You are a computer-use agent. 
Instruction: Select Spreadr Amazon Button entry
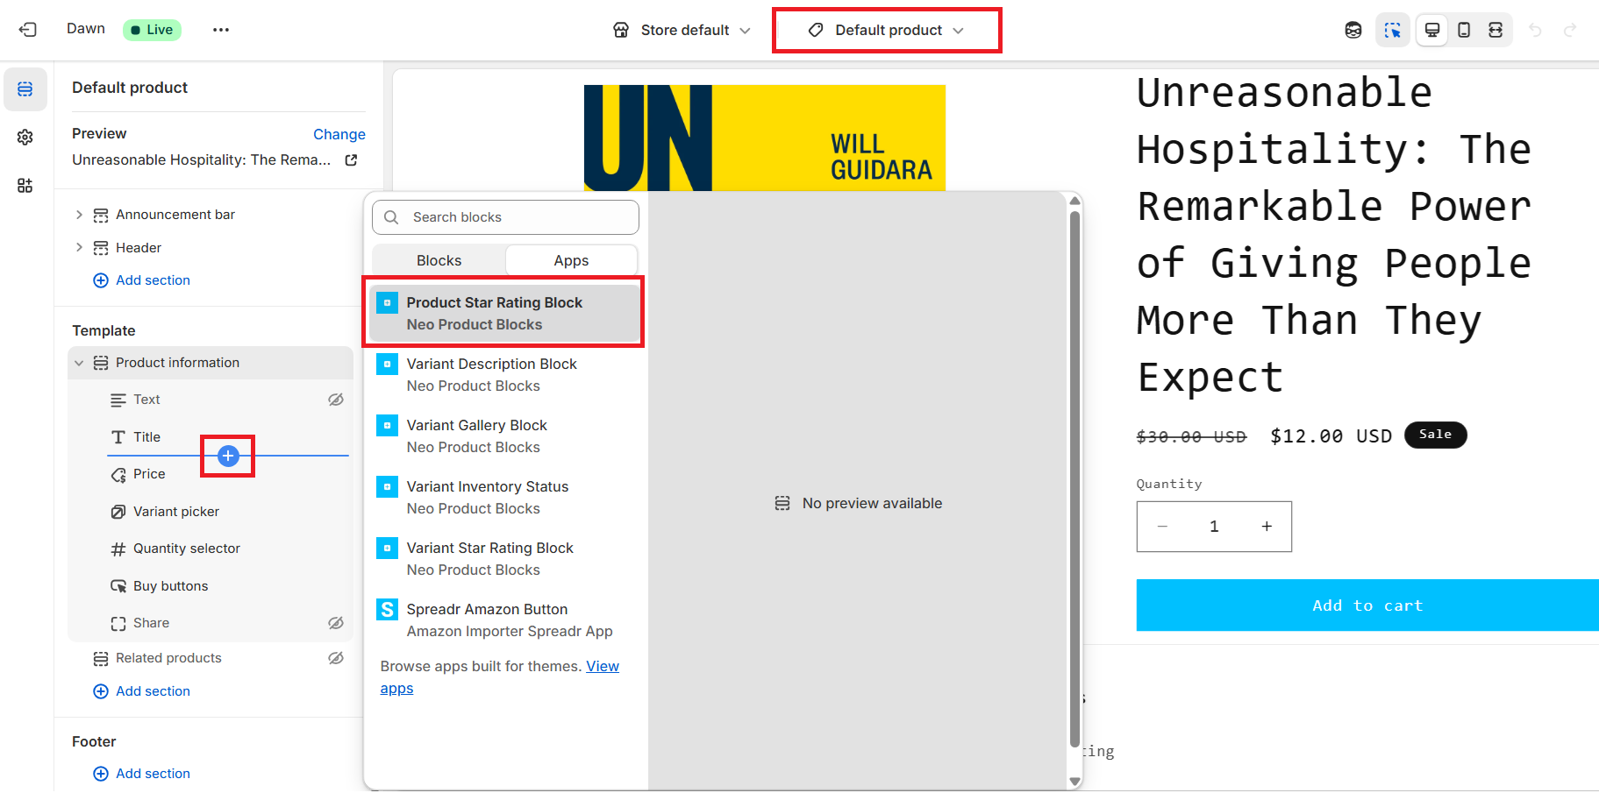pos(505,620)
